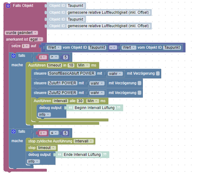Open gear icon on second falls block

click(13, 132)
